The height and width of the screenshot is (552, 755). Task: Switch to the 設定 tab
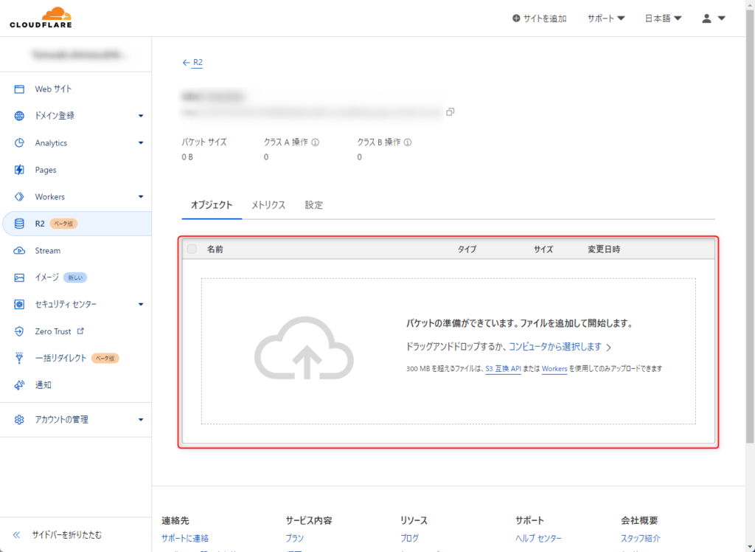tap(313, 205)
